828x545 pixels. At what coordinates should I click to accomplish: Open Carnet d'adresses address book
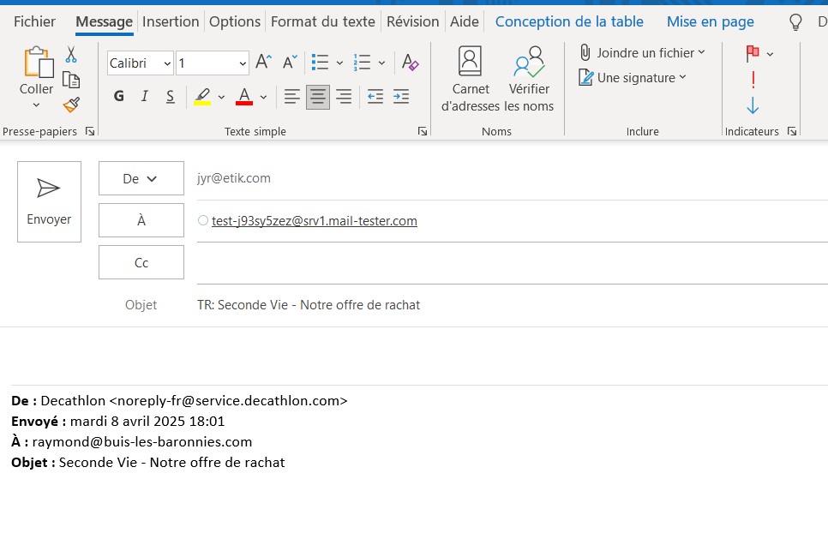[x=470, y=80]
